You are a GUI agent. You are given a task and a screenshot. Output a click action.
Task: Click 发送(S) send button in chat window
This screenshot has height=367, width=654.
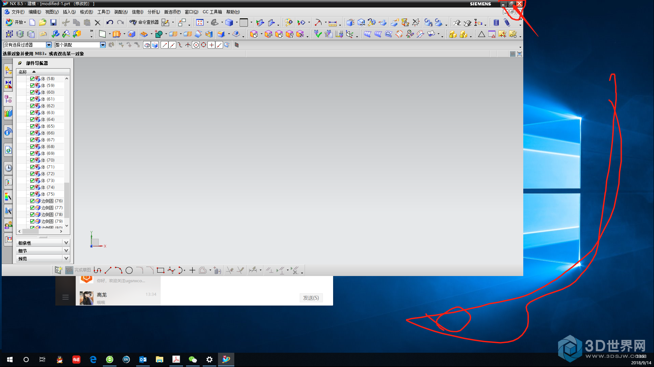[x=311, y=298]
